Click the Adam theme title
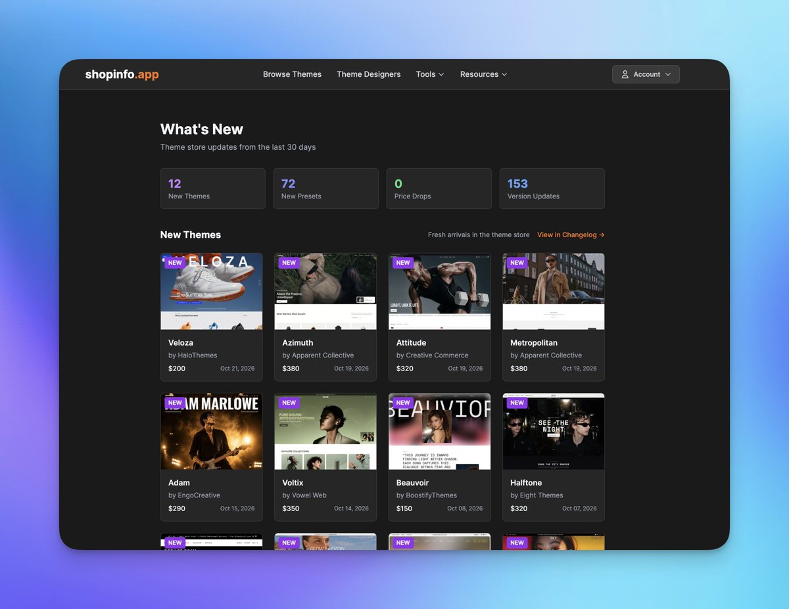This screenshot has width=789, height=609. [179, 482]
